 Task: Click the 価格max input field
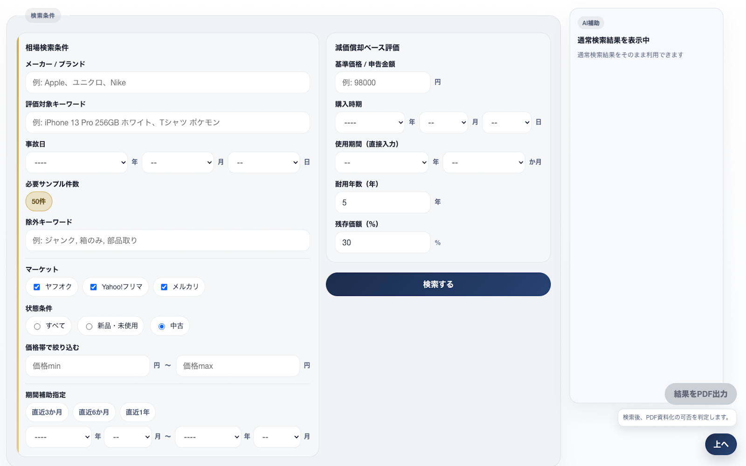pos(238,366)
